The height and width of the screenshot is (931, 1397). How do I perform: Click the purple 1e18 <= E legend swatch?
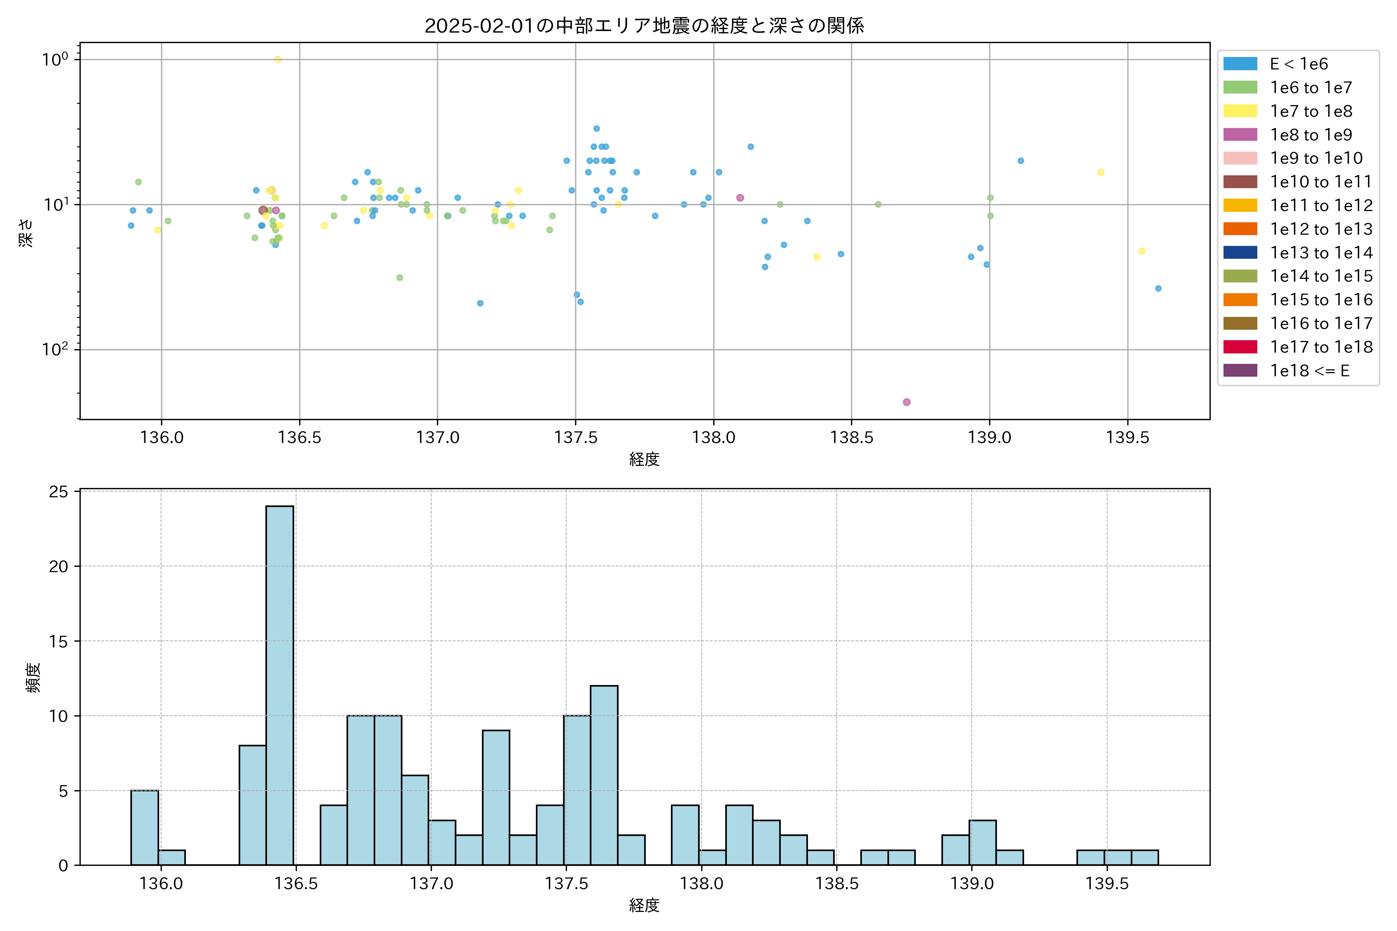click(1240, 370)
